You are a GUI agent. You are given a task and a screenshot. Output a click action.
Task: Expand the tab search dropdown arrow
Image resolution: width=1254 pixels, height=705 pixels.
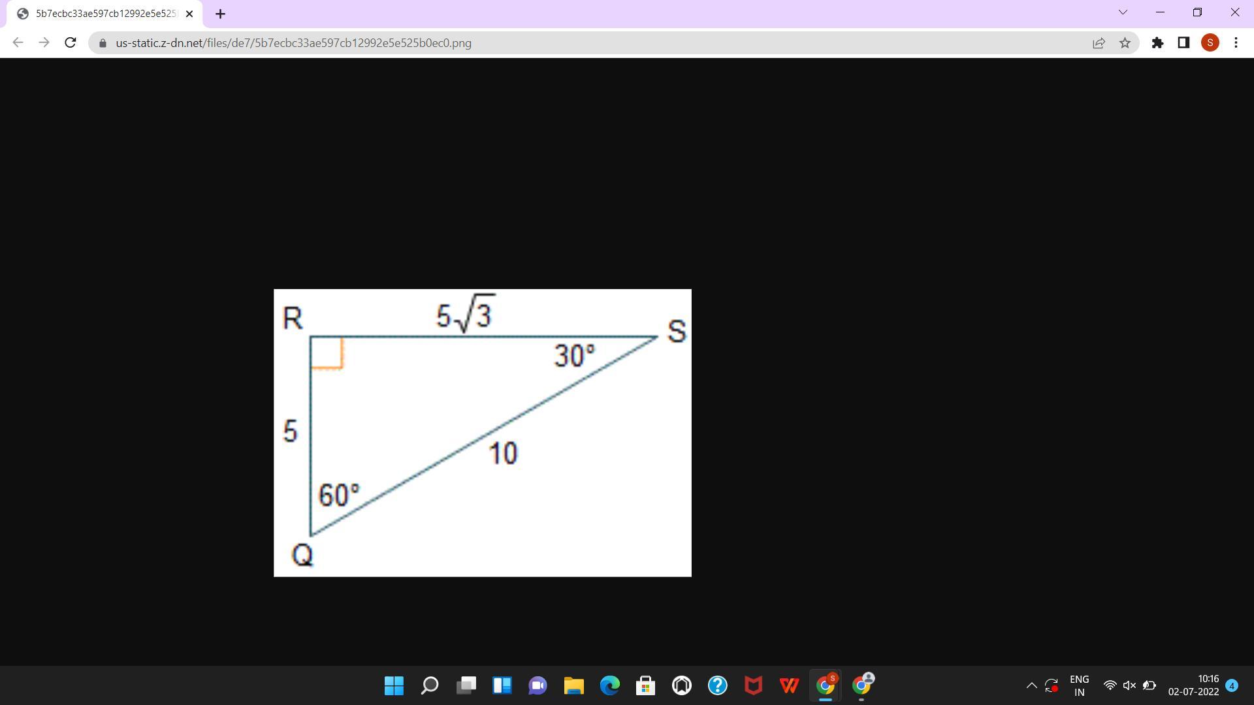coord(1123,12)
